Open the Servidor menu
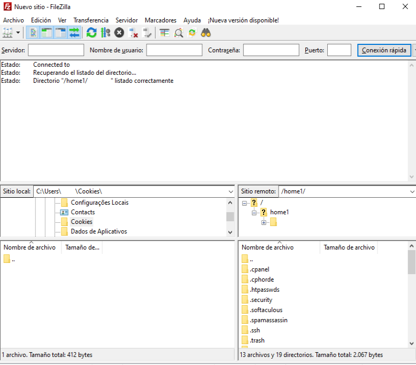This screenshot has height=365, width=416. (x=127, y=20)
